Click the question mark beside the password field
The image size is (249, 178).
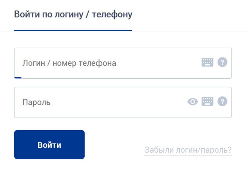(x=222, y=101)
